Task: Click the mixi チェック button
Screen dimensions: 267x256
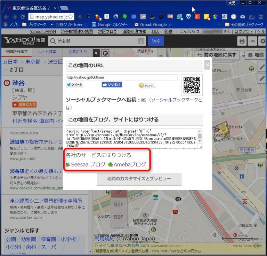Action: pyautogui.click(x=147, y=86)
